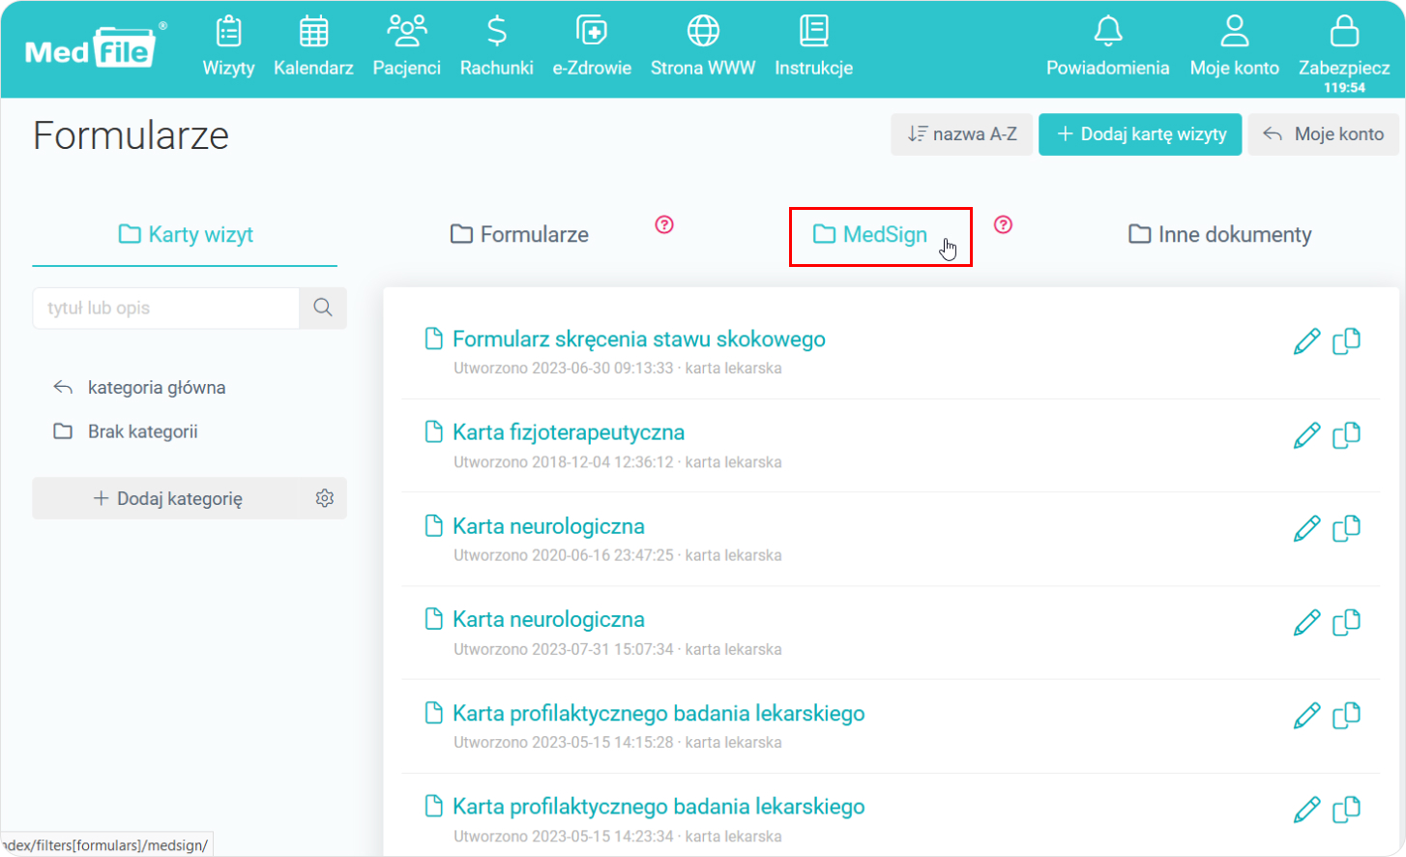
Task: Edit Karta fizjoterapeutyczna with pencil
Action: 1306,435
